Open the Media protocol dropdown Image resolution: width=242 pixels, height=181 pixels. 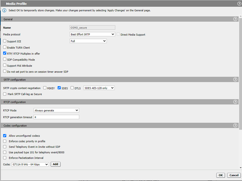[x=92, y=34]
